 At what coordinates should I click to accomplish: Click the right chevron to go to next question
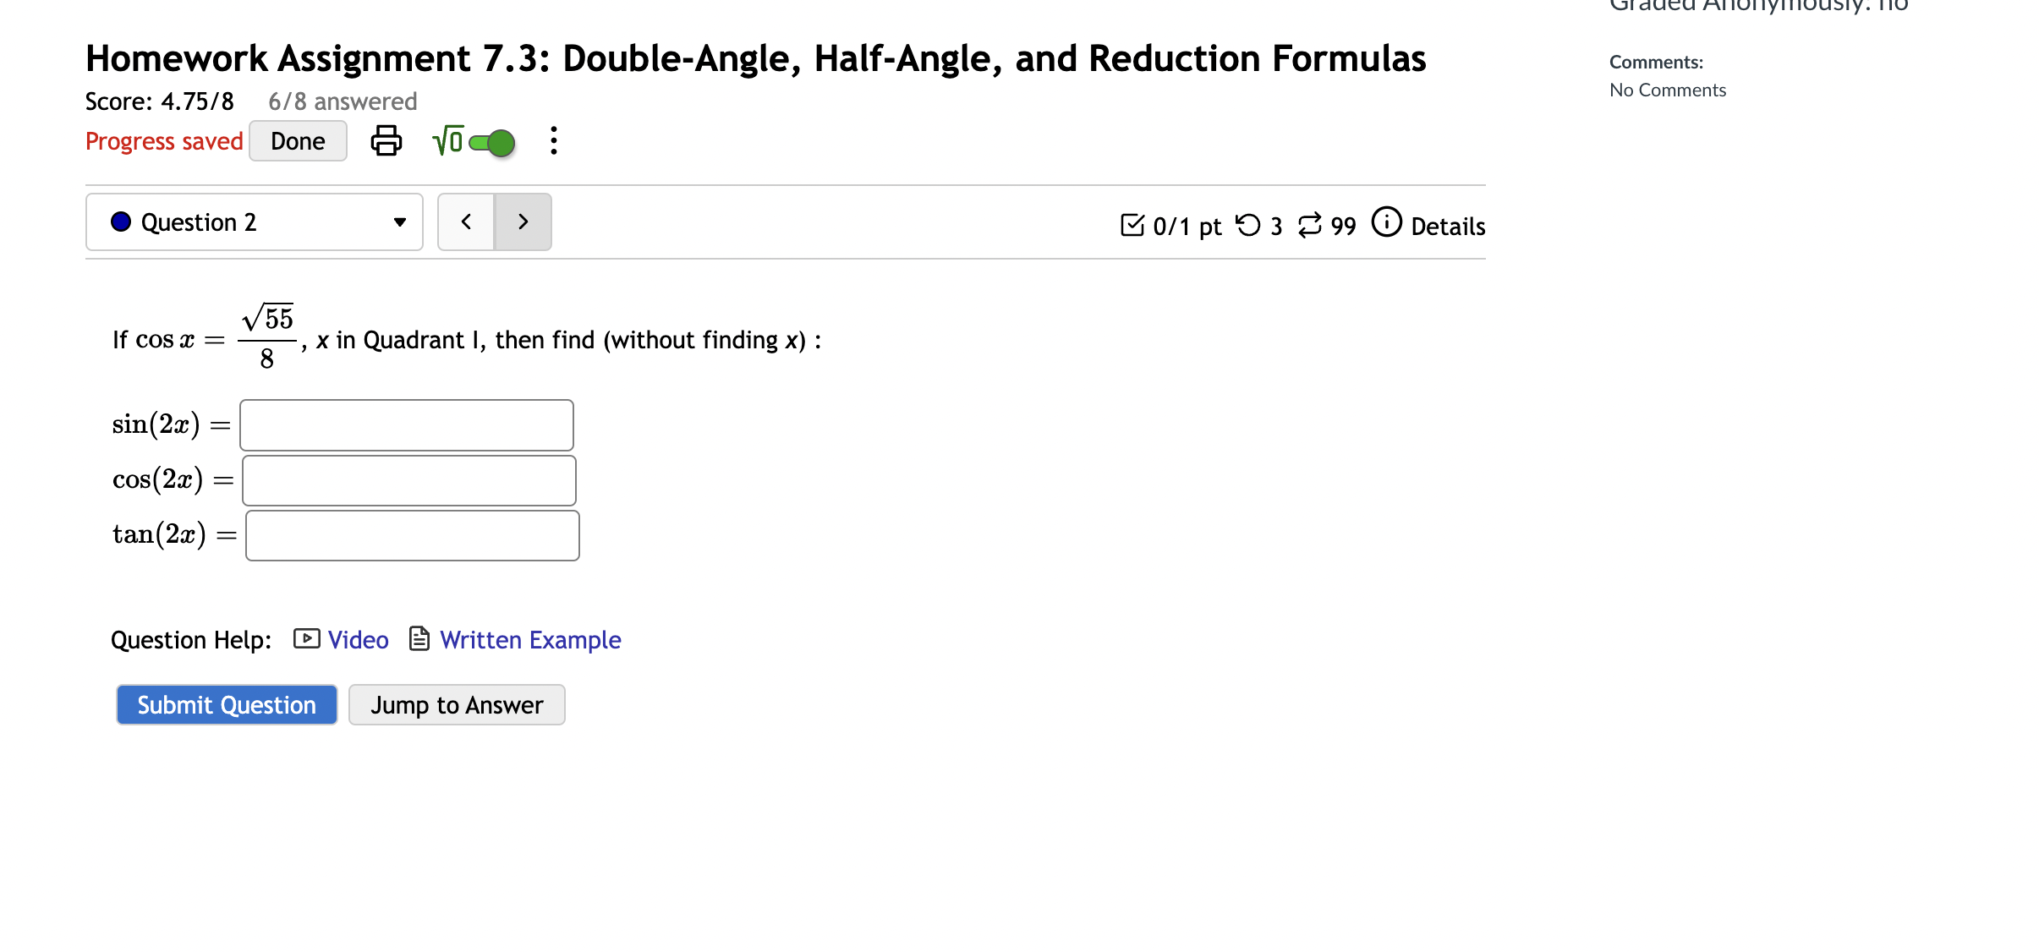[523, 222]
